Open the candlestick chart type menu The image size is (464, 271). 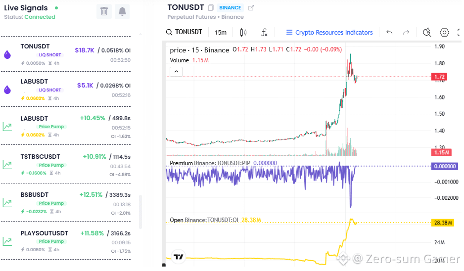pyautogui.click(x=243, y=32)
